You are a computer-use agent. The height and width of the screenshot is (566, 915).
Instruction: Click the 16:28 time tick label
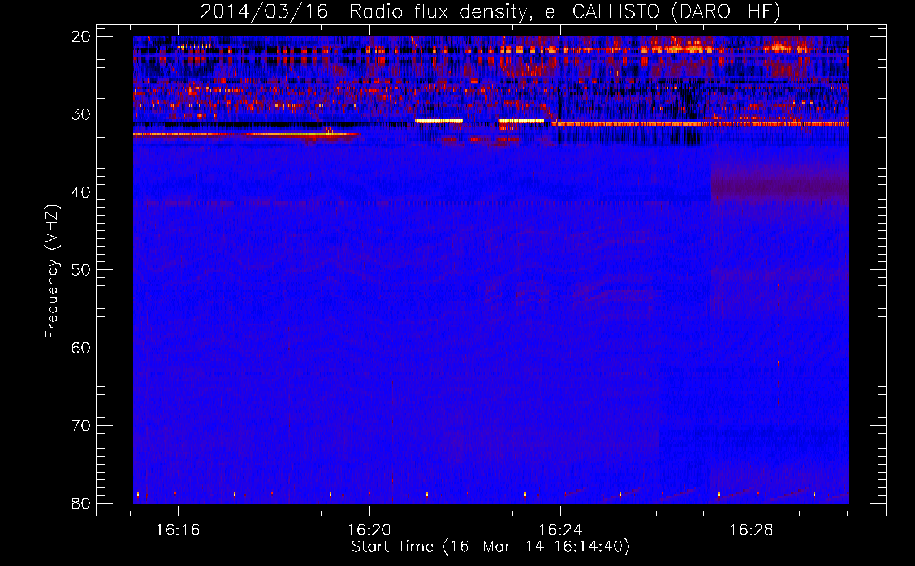[x=752, y=530]
